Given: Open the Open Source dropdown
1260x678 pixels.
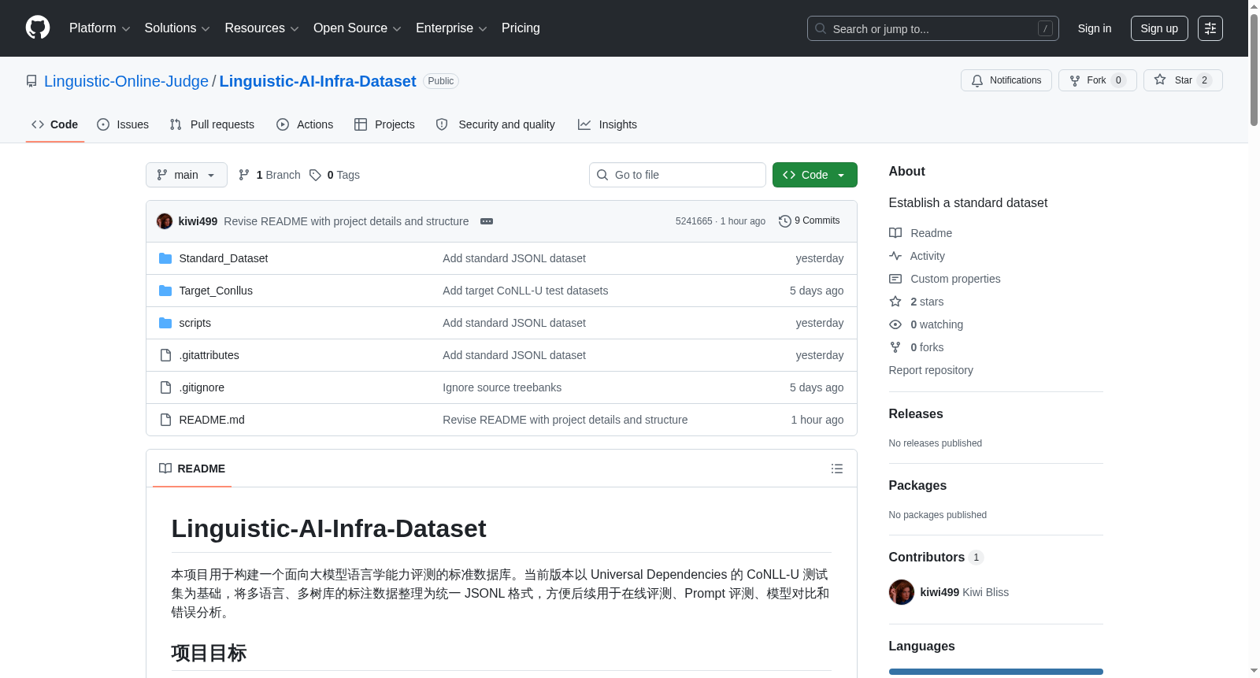Looking at the screenshot, I should 358,28.
